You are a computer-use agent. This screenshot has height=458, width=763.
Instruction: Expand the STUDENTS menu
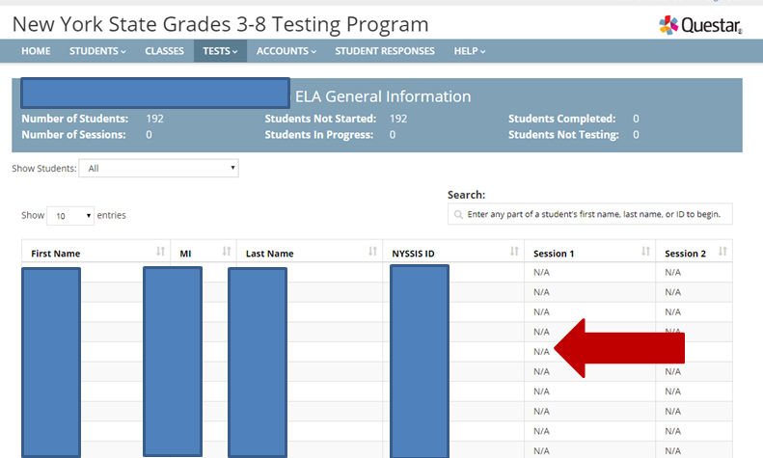coord(97,51)
